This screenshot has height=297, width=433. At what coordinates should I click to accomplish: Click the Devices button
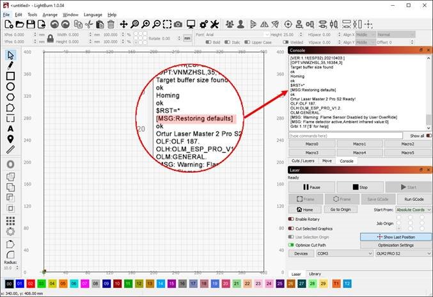click(301, 253)
